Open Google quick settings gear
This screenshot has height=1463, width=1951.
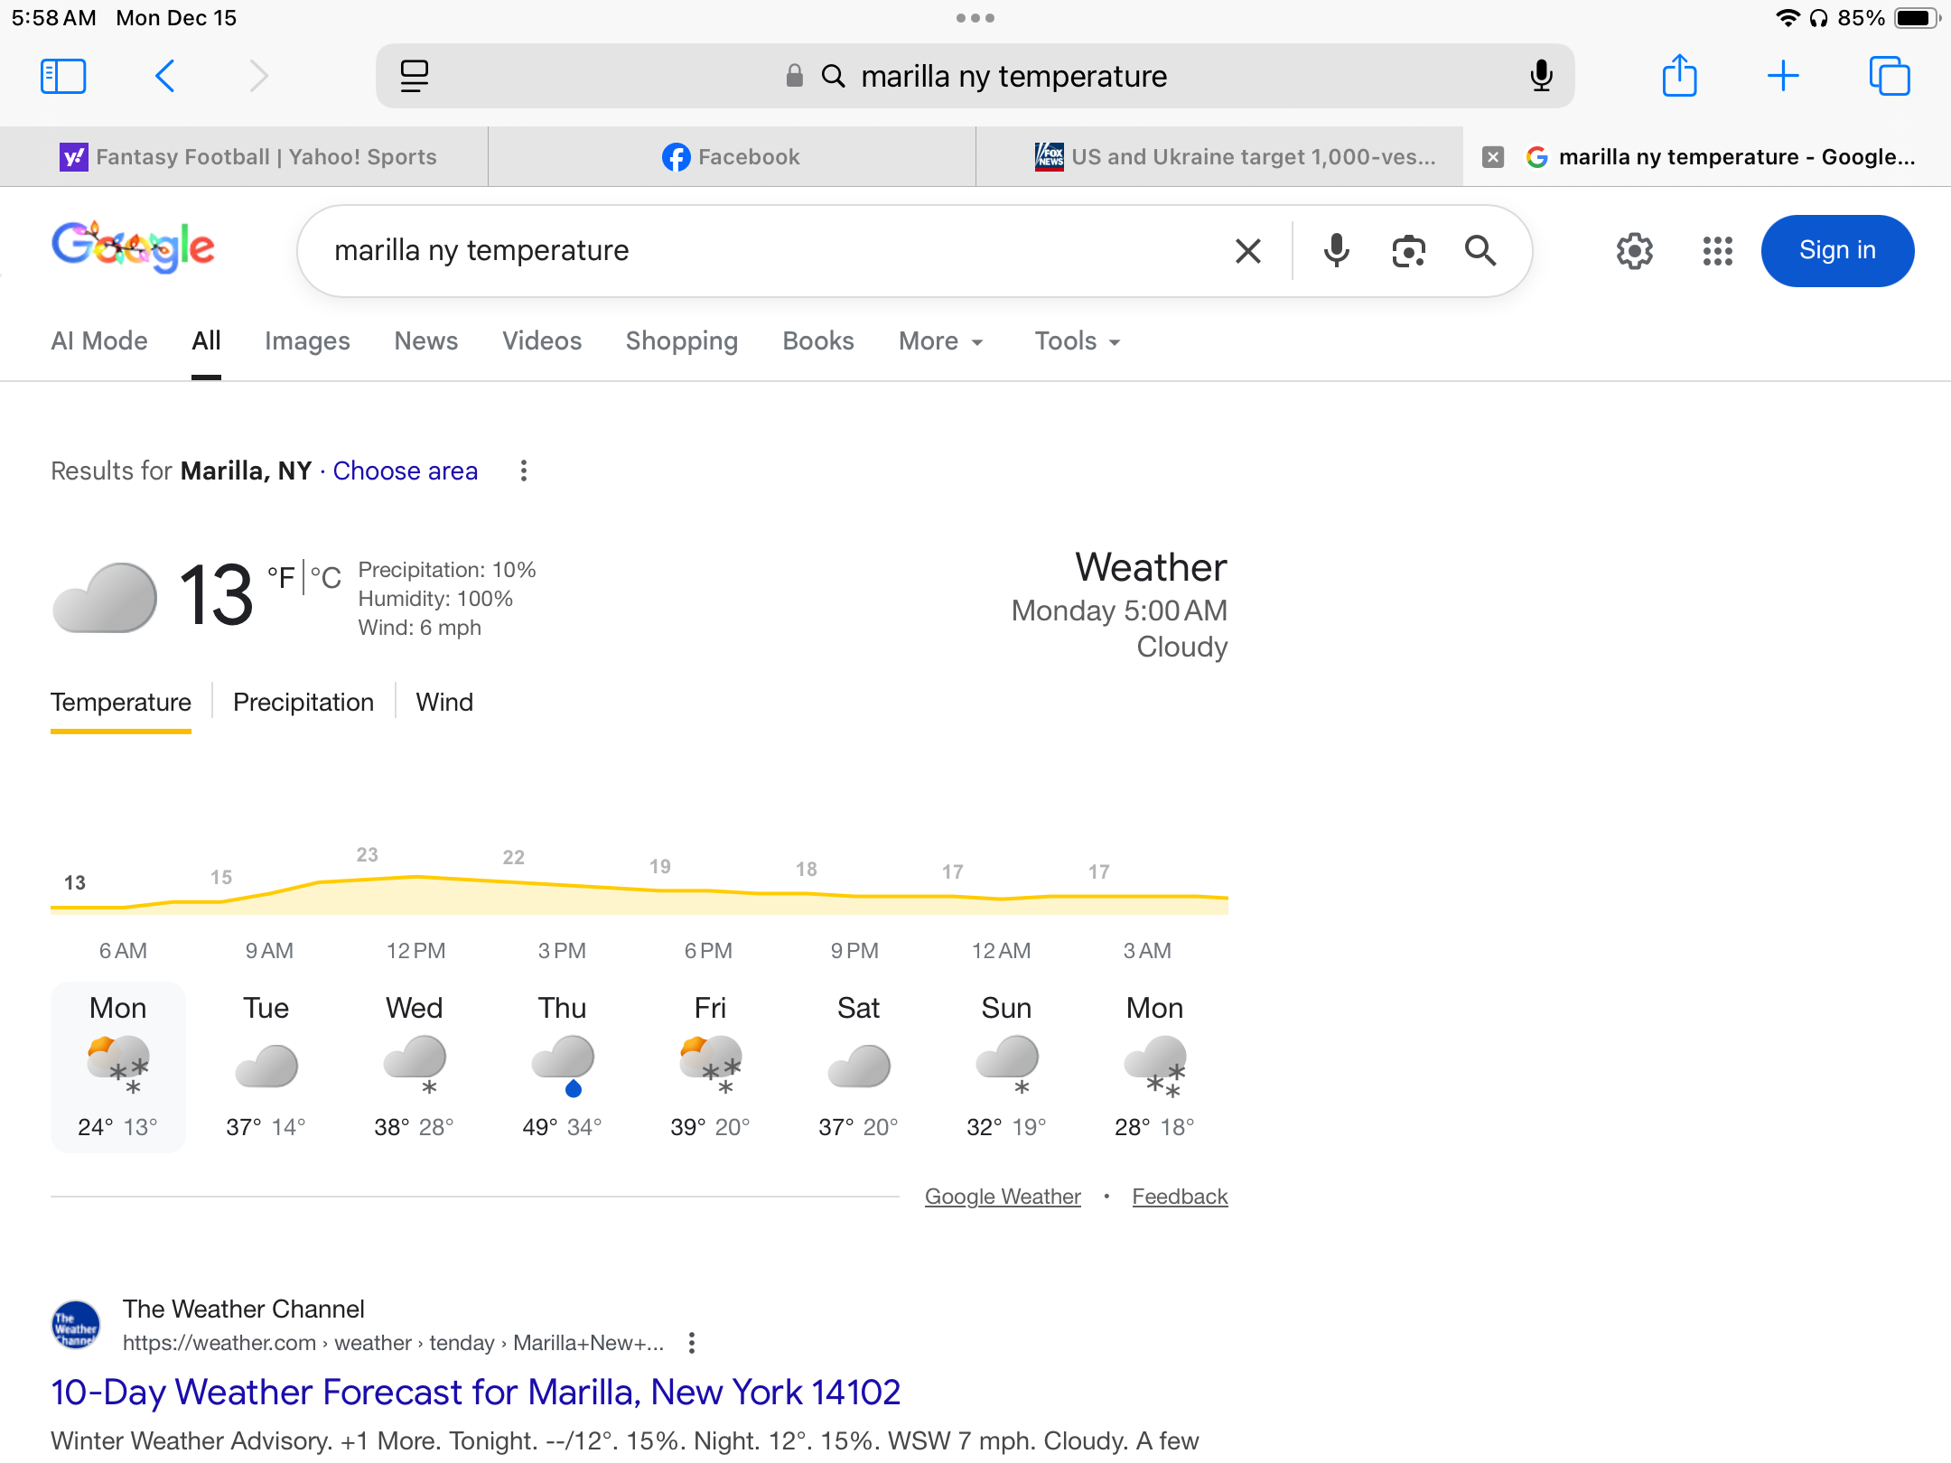pos(1634,251)
